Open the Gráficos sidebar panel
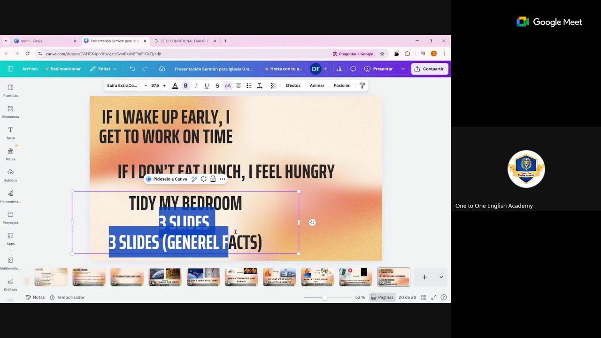This screenshot has width=601, height=338. [10, 284]
